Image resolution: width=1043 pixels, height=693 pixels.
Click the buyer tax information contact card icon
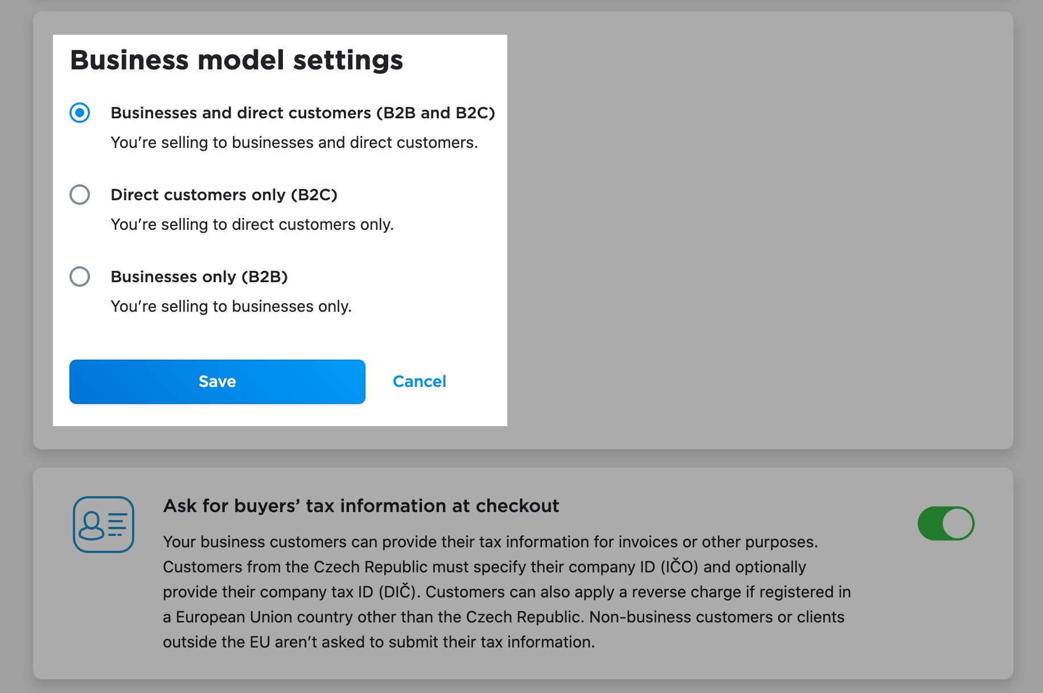(x=102, y=524)
